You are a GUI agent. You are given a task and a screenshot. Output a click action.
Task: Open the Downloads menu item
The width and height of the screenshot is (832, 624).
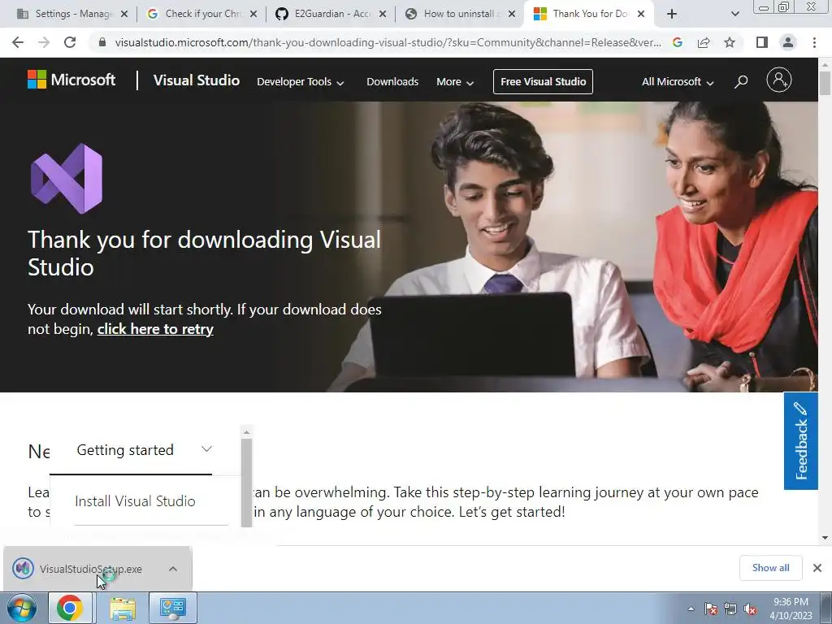pyautogui.click(x=392, y=82)
